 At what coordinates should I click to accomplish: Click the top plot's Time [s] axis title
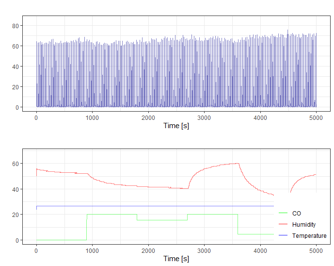click(176, 126)
